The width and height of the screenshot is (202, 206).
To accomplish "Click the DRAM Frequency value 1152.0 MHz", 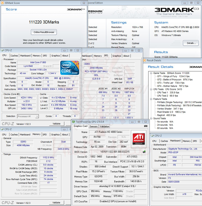I will coord(48,157).
